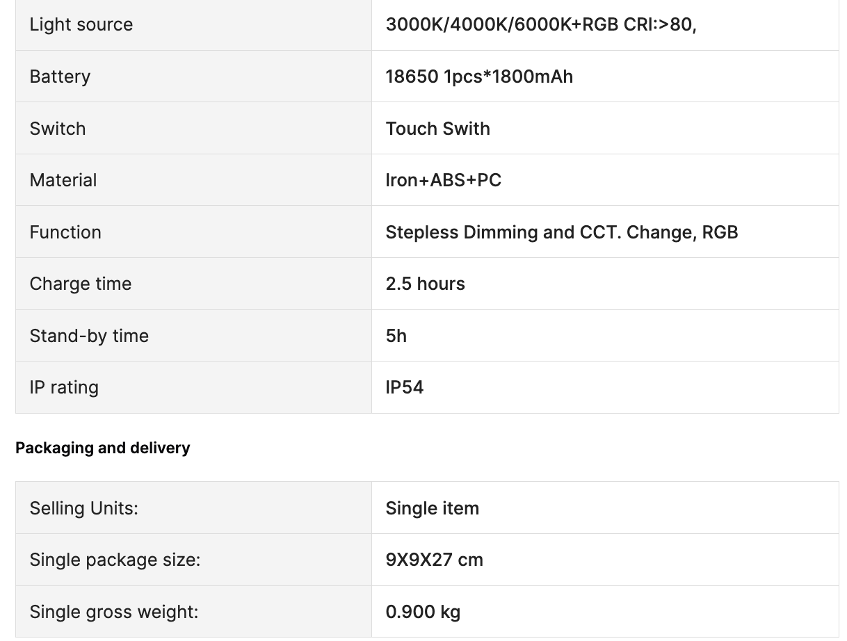Click the Selling Units label

tap(84, 508)
